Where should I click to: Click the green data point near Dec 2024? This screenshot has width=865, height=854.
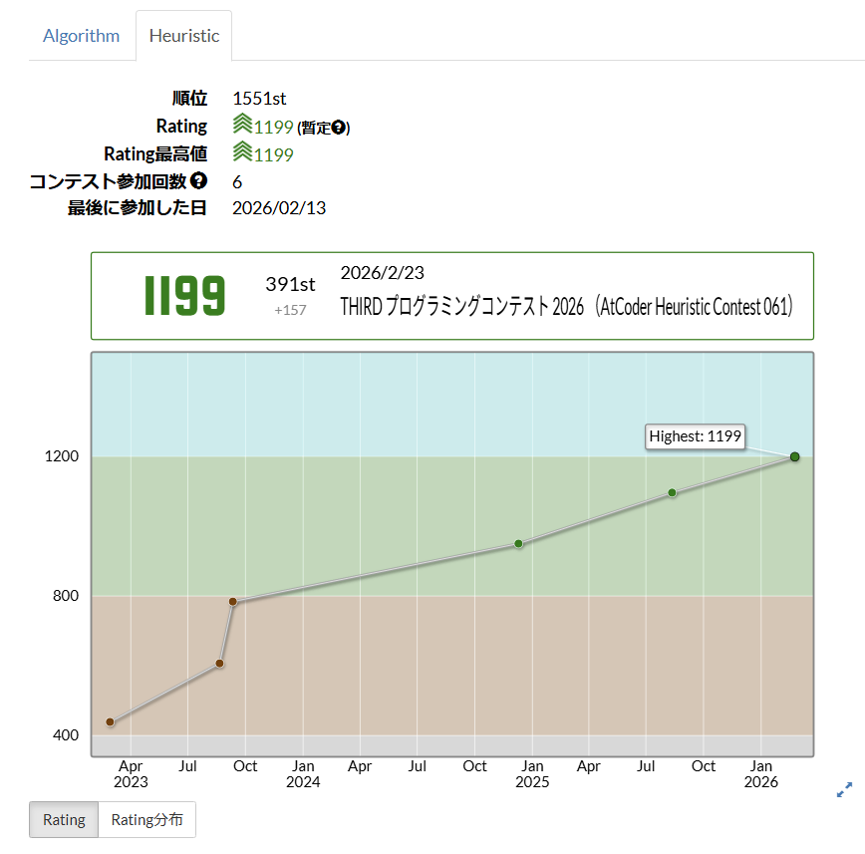518,544
